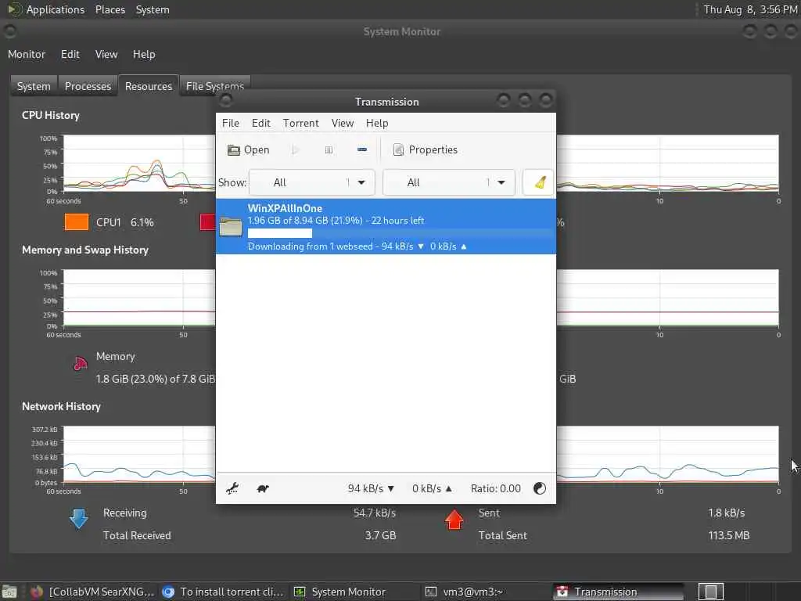Expand the second All filter dropdown
The image size is (801, 601).
[448, 182]
